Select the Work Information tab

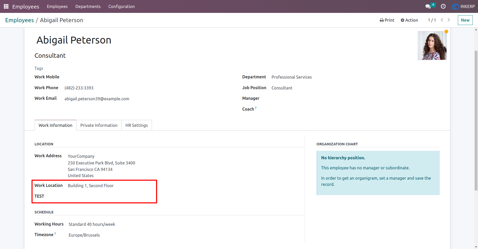[x=55, y=125]
